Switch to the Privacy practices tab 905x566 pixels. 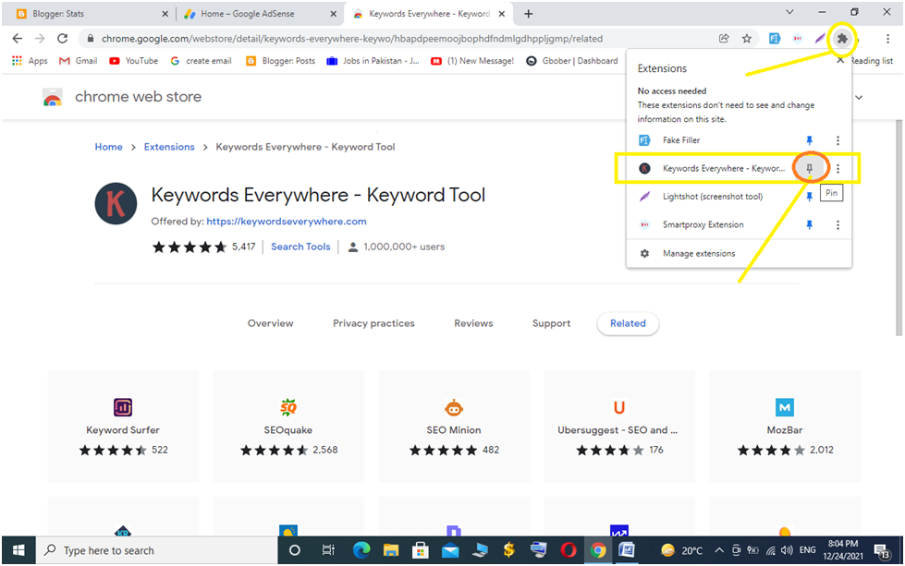[x=373, y=323]
